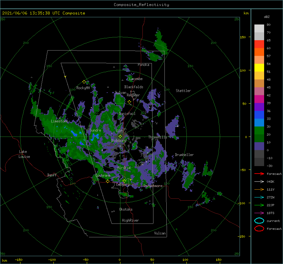
Task: Click the cyan current ellipse icon
Action: 259,221
